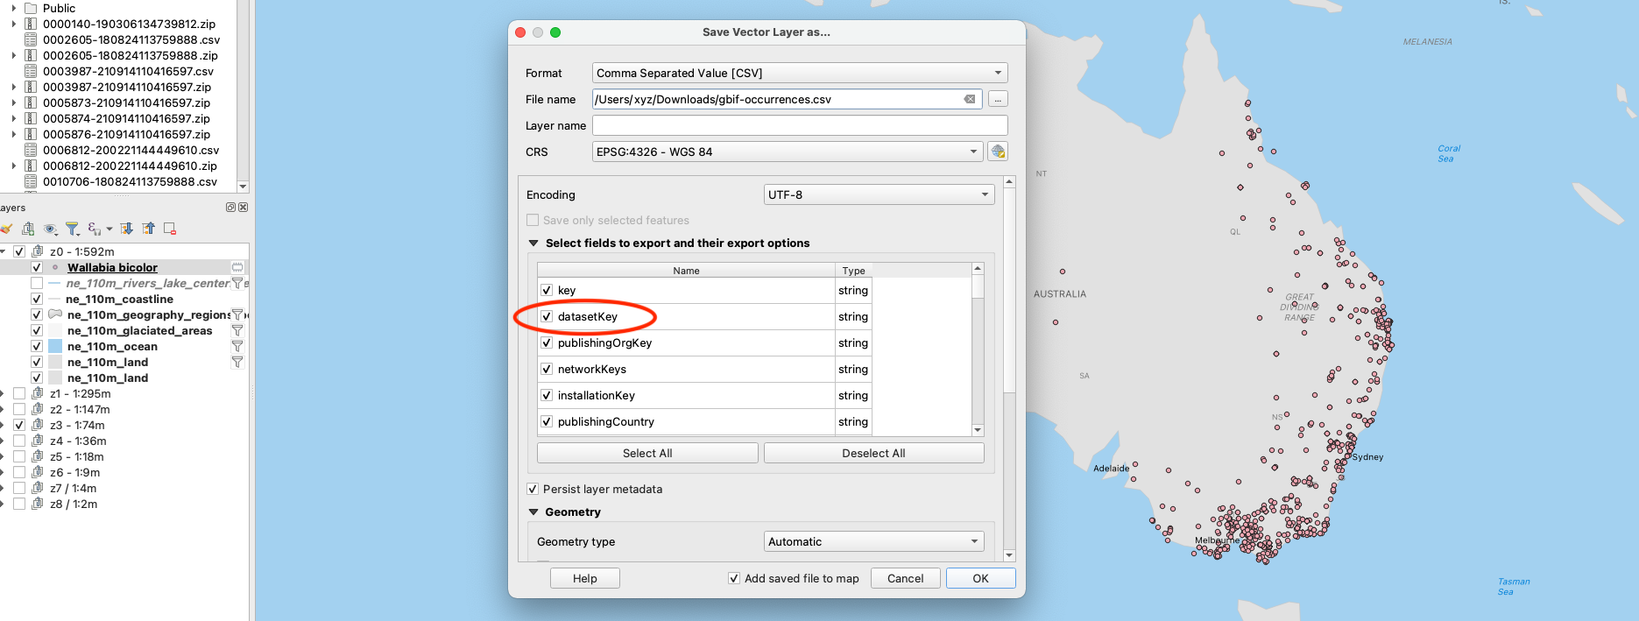Select 0010706-180824113759888.csv in browser
This screenshot has height=621, width=1639.
coord(130,181)
